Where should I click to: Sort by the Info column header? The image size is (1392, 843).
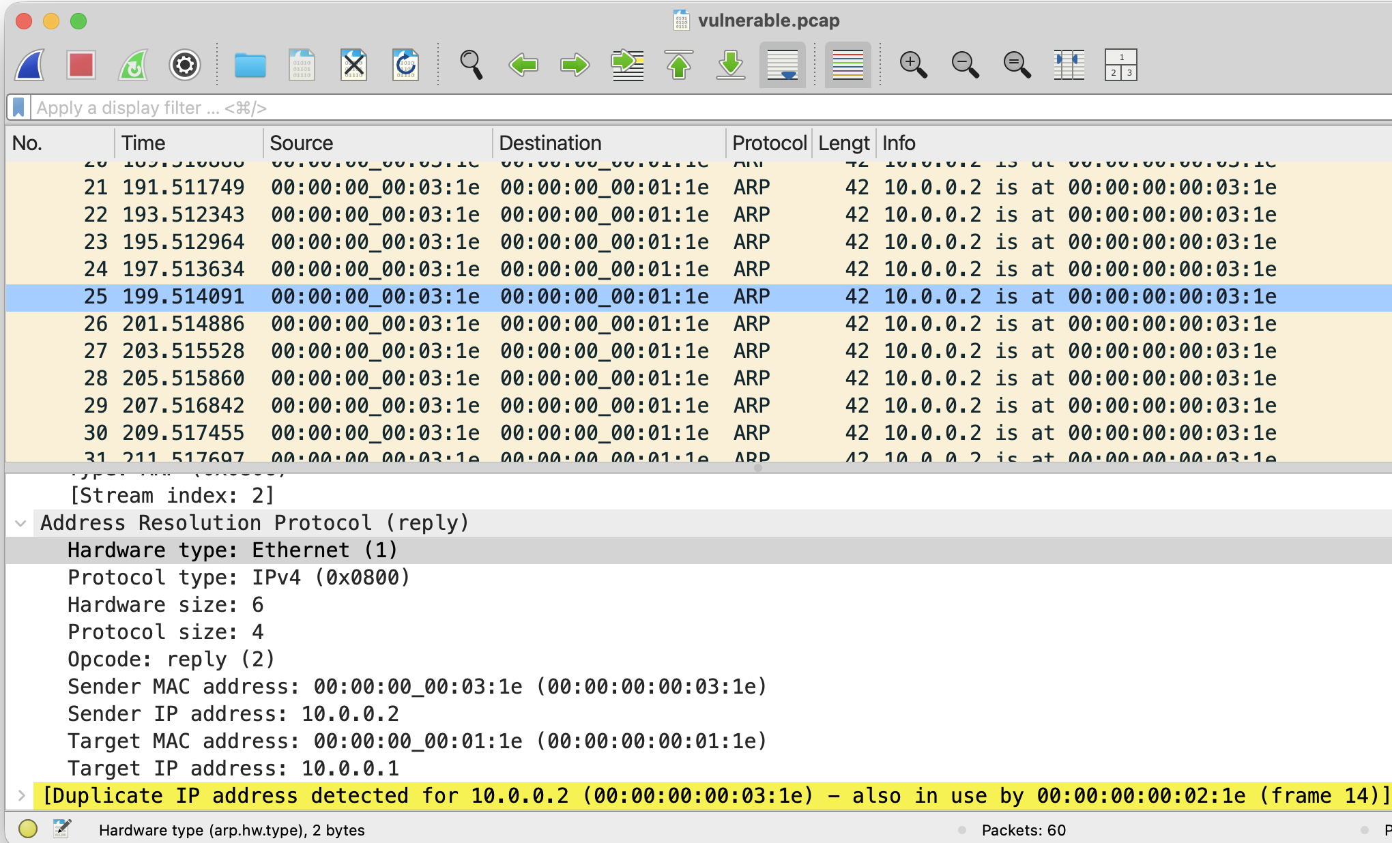click(x=1134, y=143)
